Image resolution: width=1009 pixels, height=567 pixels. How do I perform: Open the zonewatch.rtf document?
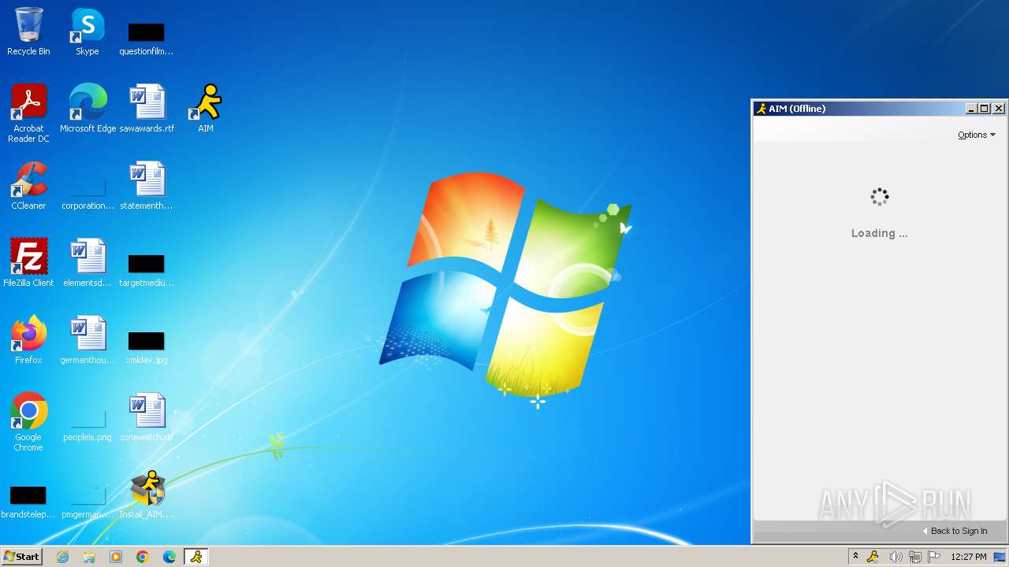coord(147,417)
